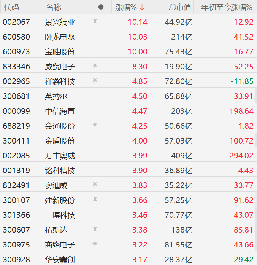Click the dot marker column header
The width and height of the screenshot is (257, 265).
[x=101, y=7]
